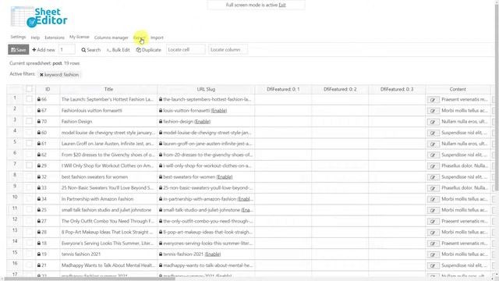Image resolution: width=499 pixels, height=281 pixels.
Task: Enable slug editing for louis-vuitton-fornasetti
Action: [x=219, y=111]
